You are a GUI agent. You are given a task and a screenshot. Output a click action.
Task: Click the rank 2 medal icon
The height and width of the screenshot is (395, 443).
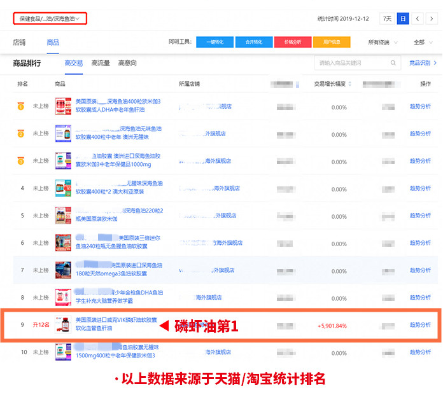(x=21, y=134)
